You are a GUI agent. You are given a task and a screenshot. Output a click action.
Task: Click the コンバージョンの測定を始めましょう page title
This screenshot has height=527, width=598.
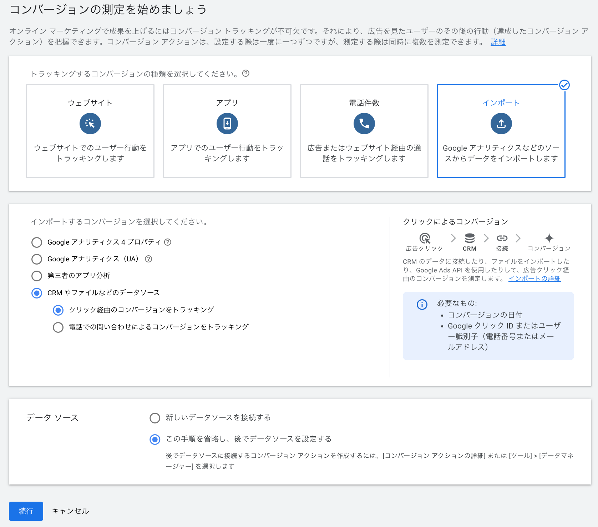click(x=108, y=10)
